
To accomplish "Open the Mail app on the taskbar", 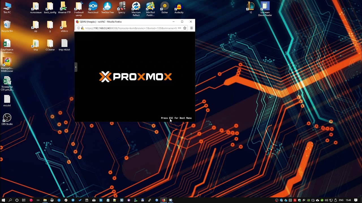I will click(x=94, y=200).
